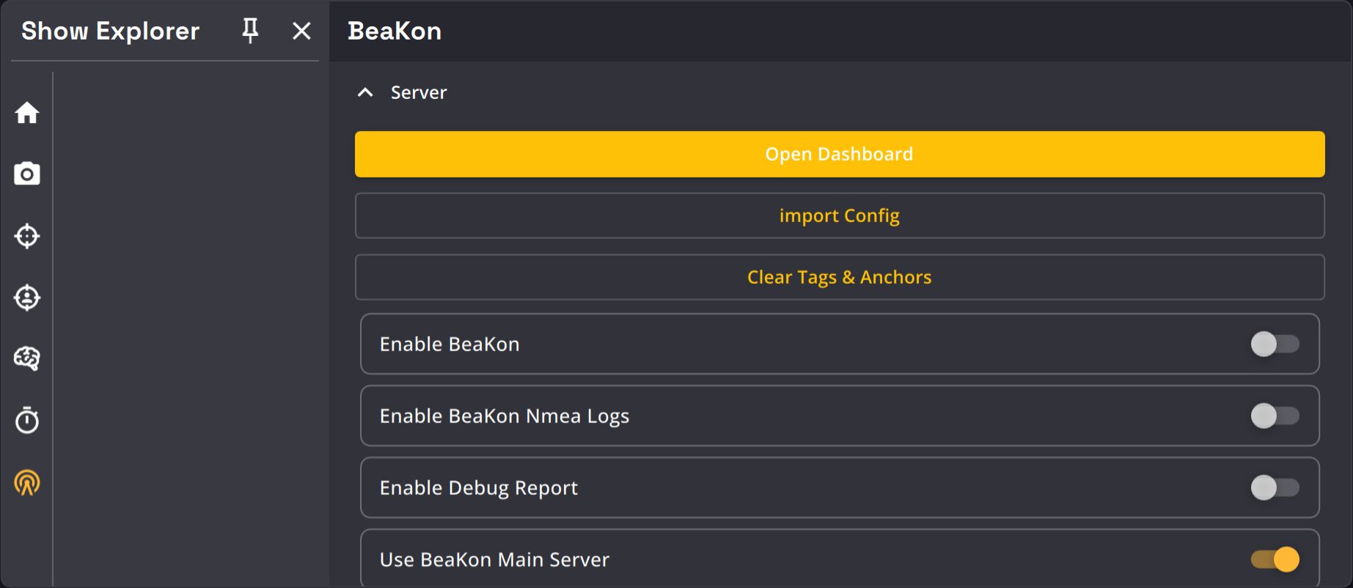Turn on Enable BeaKon Nmea Logs

pos(1275,416)
